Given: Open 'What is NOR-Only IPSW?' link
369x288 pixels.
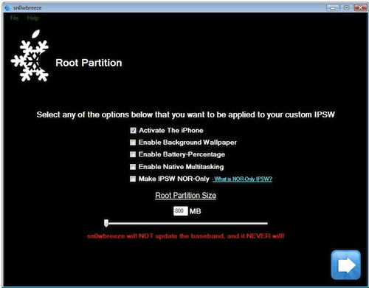Looking at the screenshot, I should 242,179.
